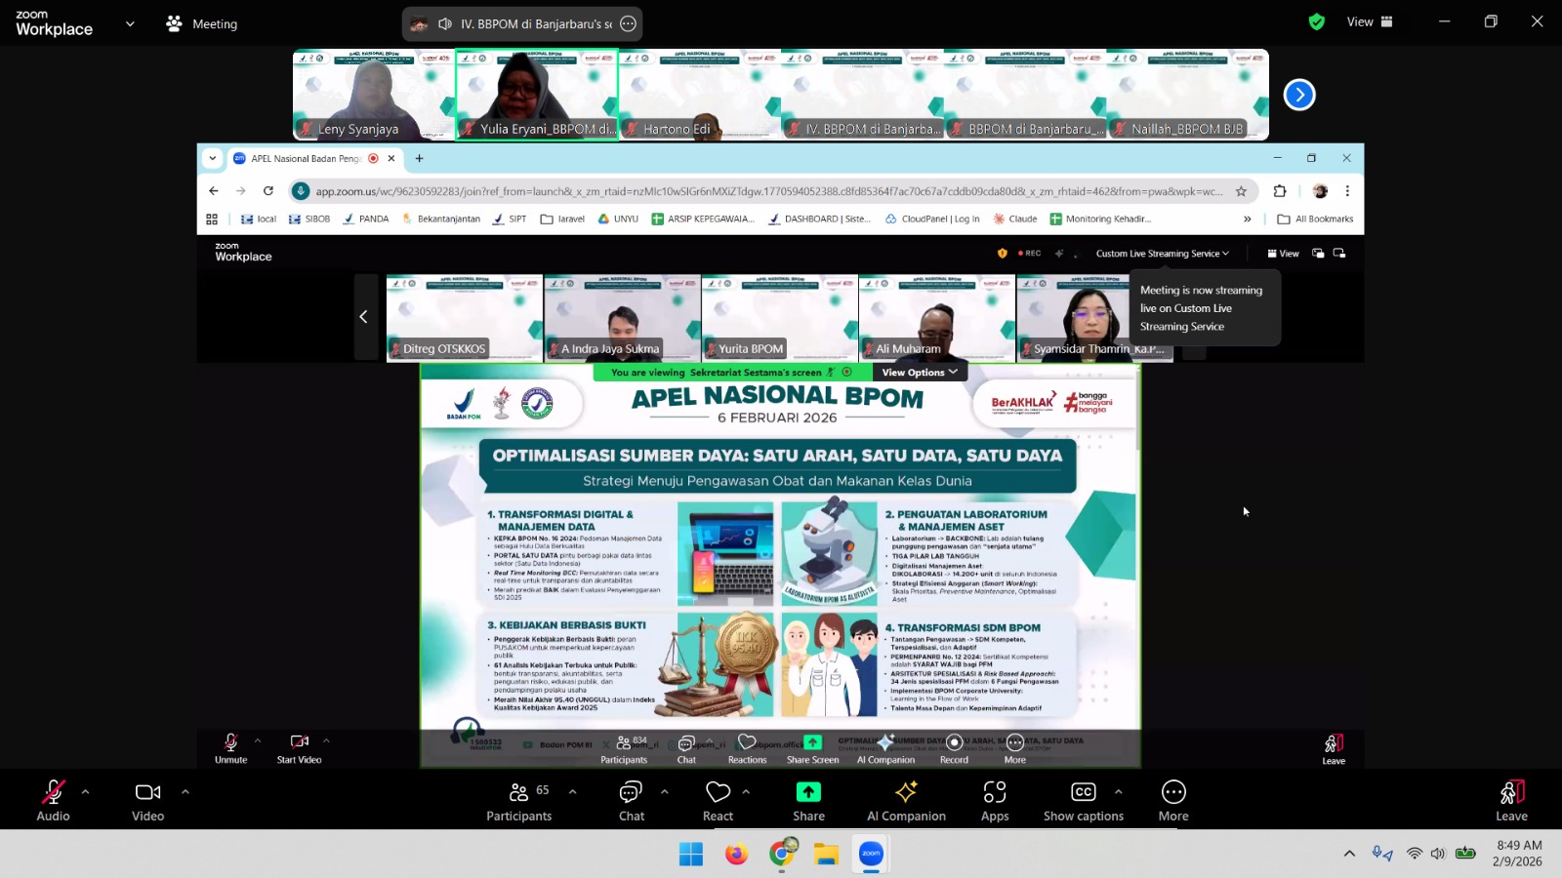Image resolution: width=1562 pixels, height=878 pixels.
Task: Expand video options arrow beside Video
Action: pyautogui.click(x=185, y=791)
